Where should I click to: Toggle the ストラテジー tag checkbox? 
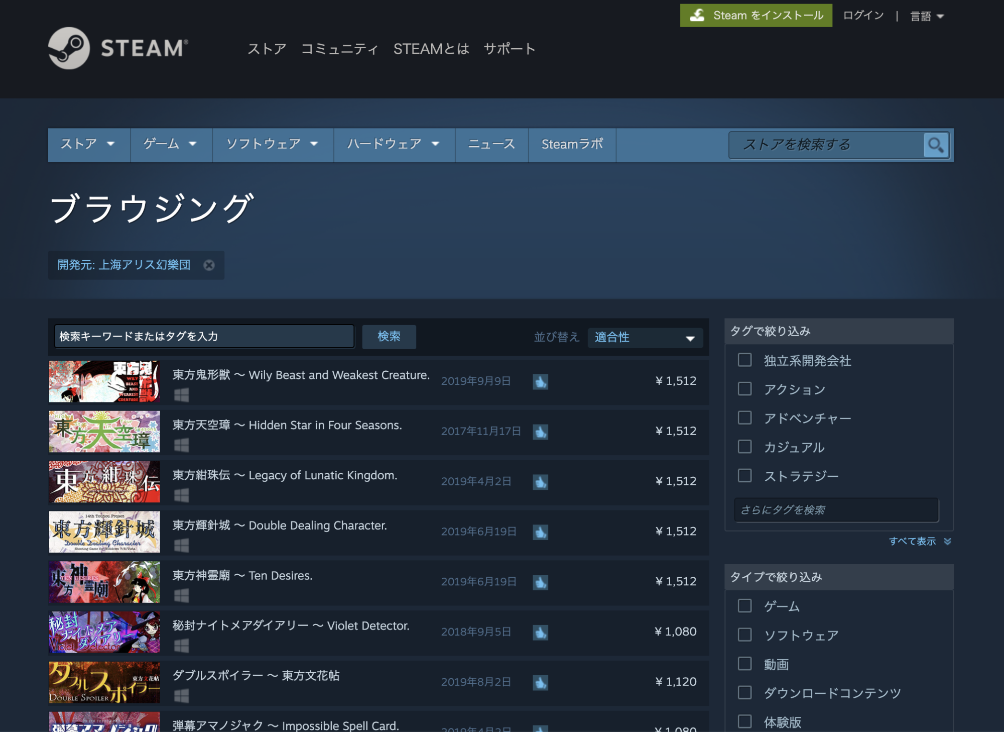coord(744,476)
